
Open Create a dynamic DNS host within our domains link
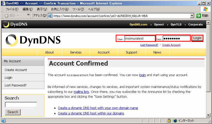coord(91,113)
